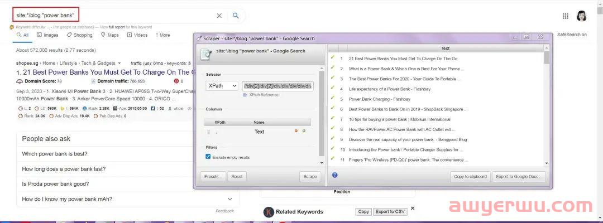
Task: Click Copy in Related Keywords panel
Action: tap(363, 211)
